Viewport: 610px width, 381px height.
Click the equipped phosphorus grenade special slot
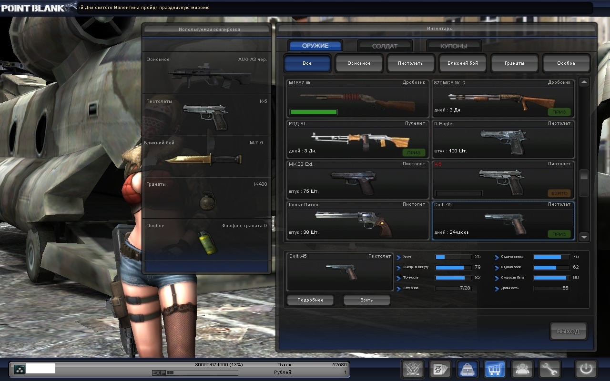[x=207, y=239]
